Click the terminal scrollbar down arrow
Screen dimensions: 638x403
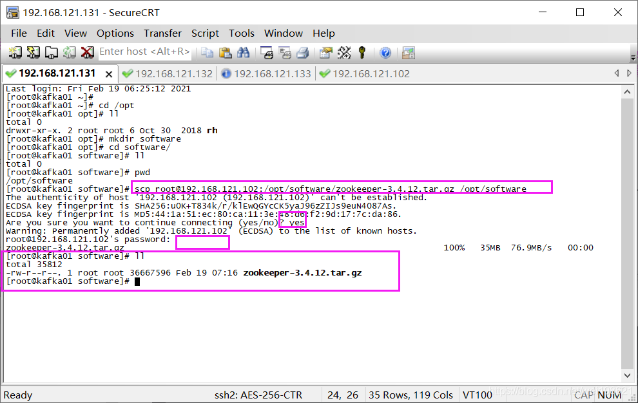627,376
